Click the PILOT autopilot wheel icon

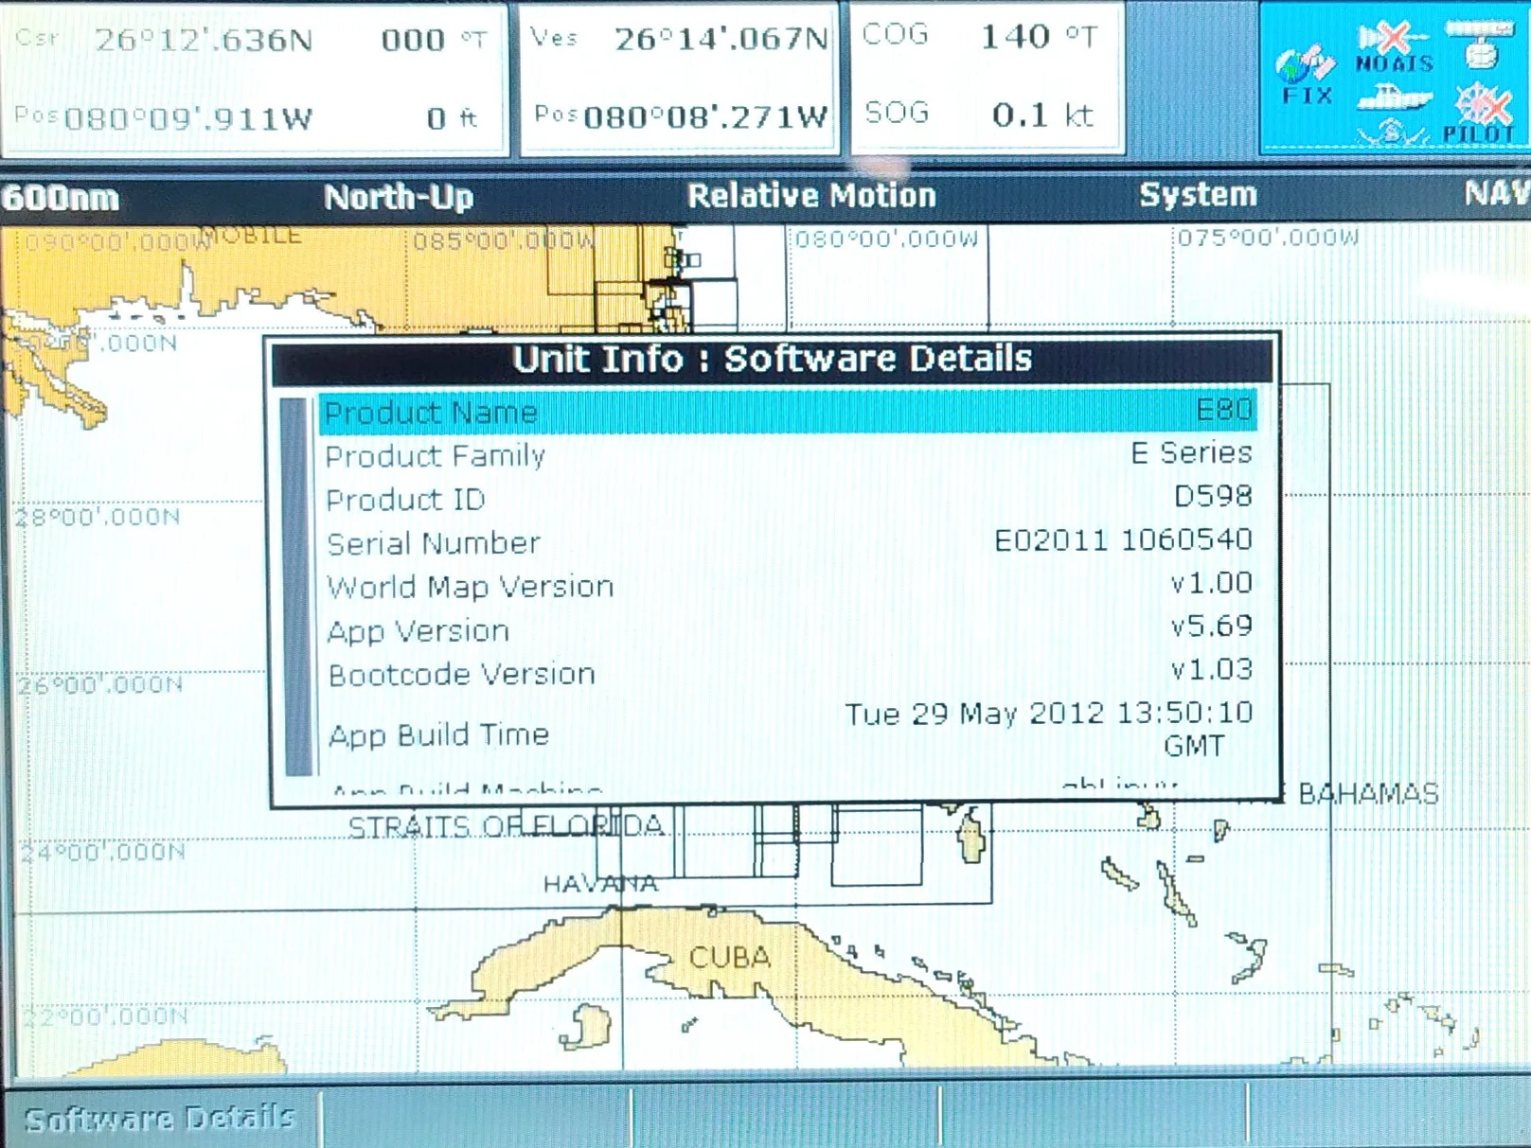click(1481, 114)
